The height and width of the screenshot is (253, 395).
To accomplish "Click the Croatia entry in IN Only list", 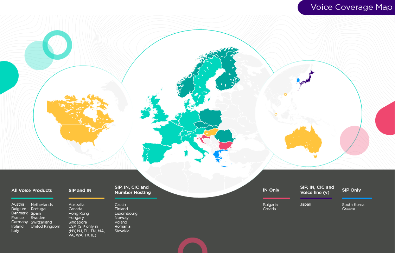I will [269, 209].
